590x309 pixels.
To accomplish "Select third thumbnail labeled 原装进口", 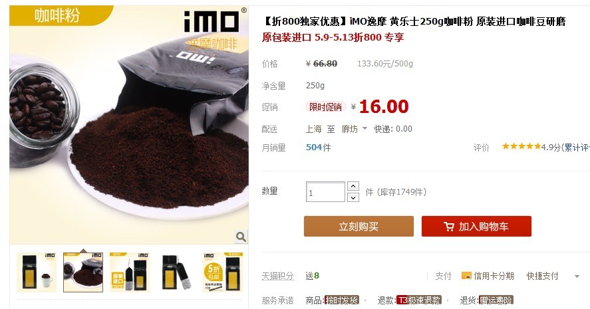I will [x=130, y=272].
